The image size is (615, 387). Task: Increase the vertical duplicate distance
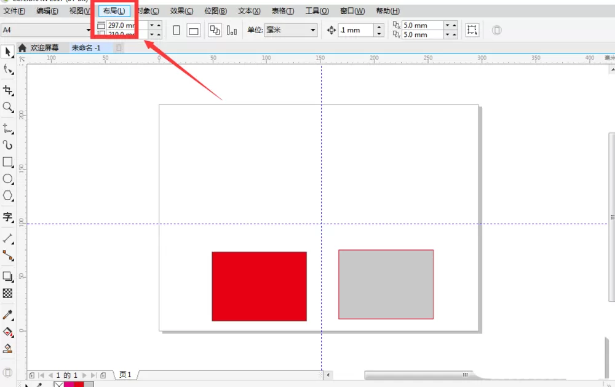(x=454, y=34)
